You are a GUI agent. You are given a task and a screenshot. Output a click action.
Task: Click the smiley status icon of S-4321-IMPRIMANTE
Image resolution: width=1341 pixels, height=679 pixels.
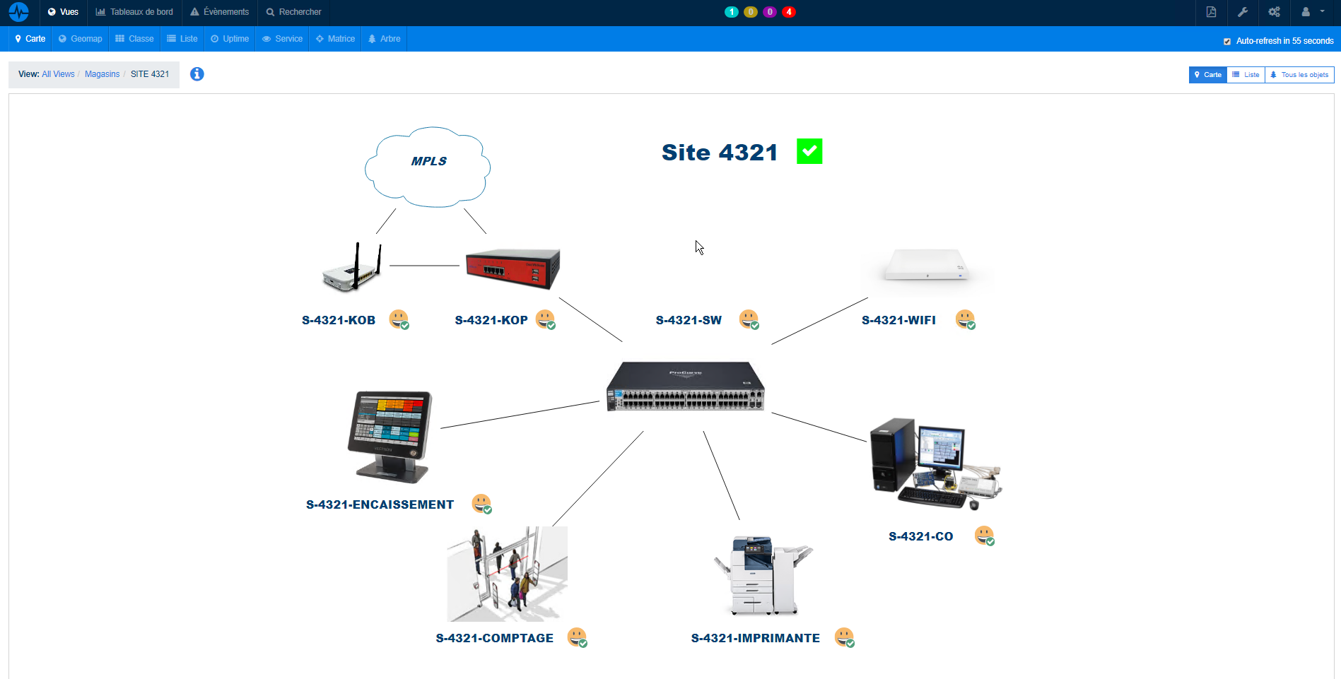pos(844,637)
